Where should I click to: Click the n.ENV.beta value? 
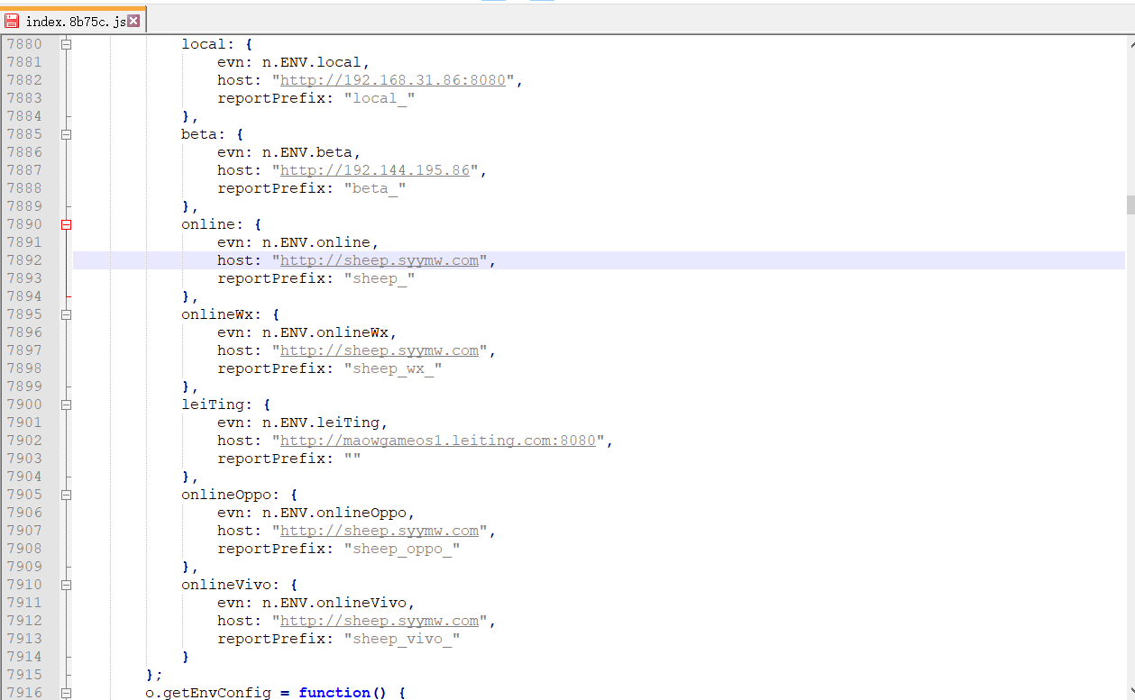(307, 152)
